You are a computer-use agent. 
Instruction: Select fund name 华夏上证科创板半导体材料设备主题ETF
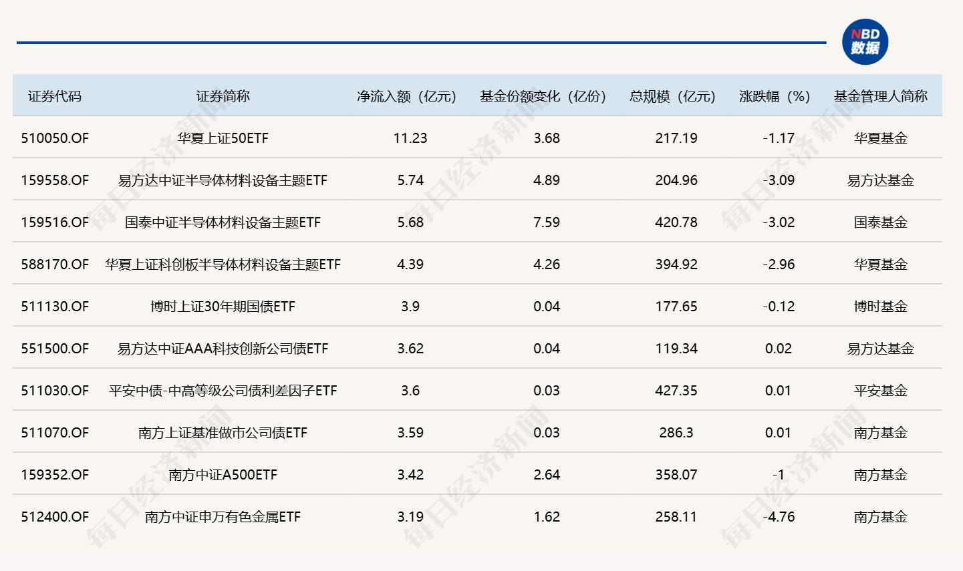coord(223,264)
